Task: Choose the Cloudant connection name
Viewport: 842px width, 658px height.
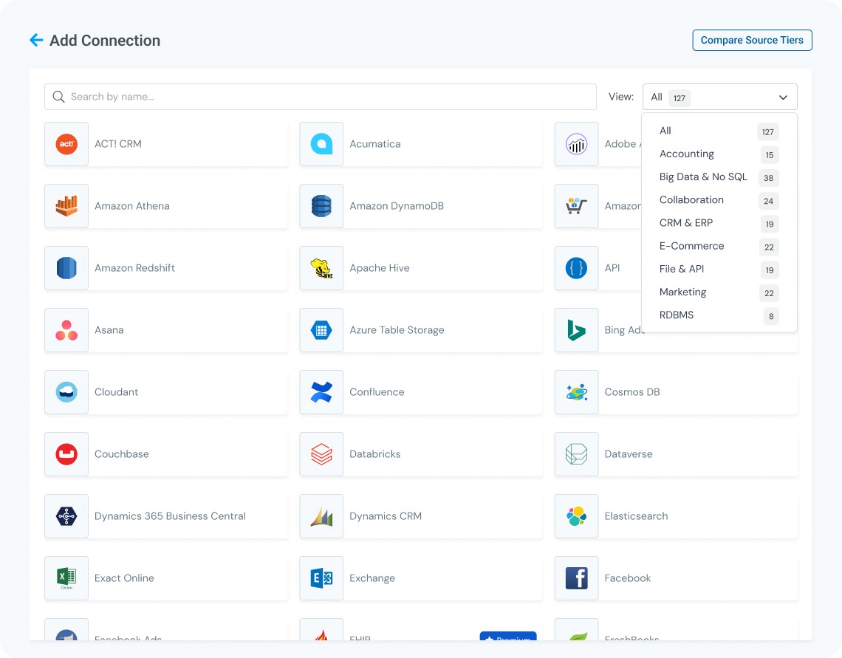Action: (116, 392)
